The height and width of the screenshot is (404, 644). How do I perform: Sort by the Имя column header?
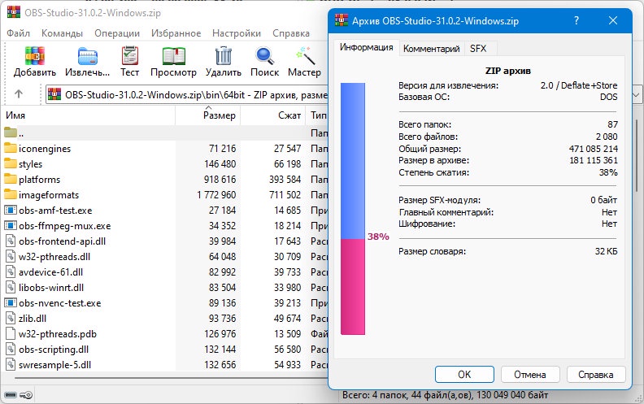(89, 115)
